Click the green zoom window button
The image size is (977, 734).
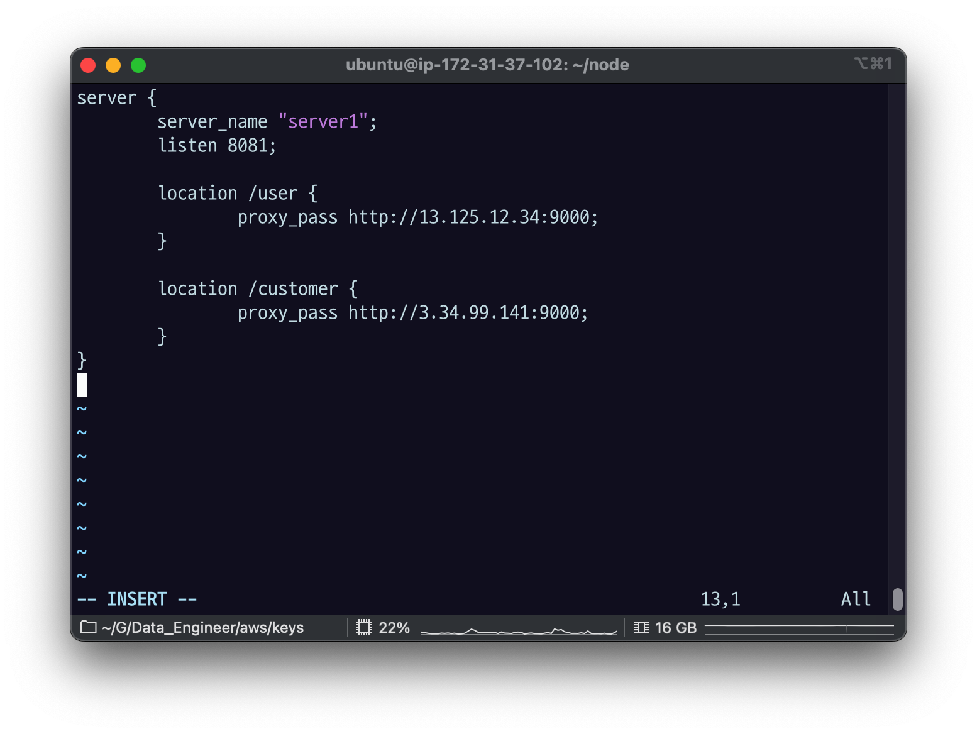point(138,65)
